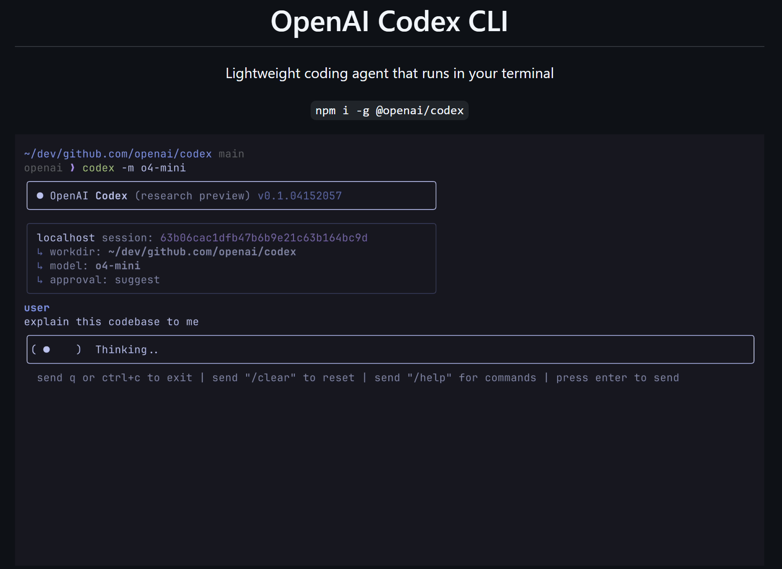The image size is (782, 569).
Task: Click the session ID 63b06cac1dfb47b6b9e21c63b164bc9d
Action: click(264, 238)
